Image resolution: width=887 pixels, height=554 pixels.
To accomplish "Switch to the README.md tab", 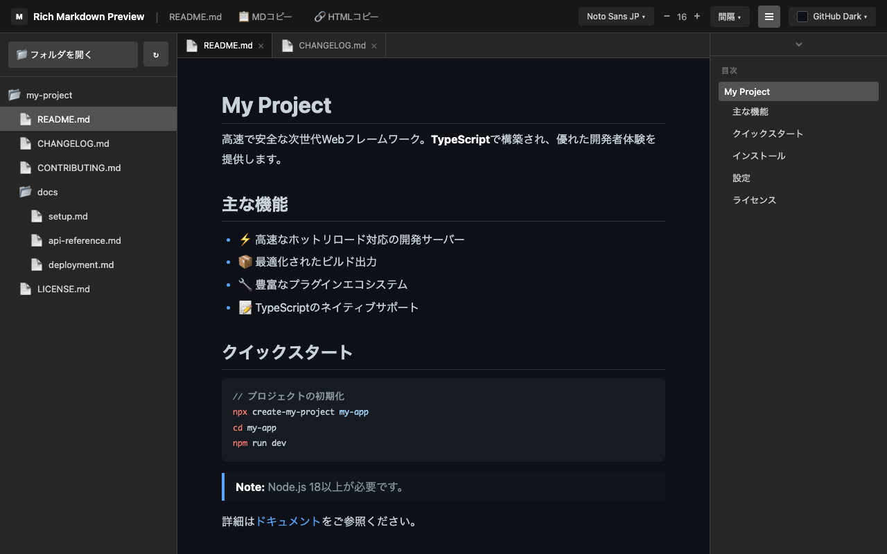I will pyautogui.click(x=225, y=46).
